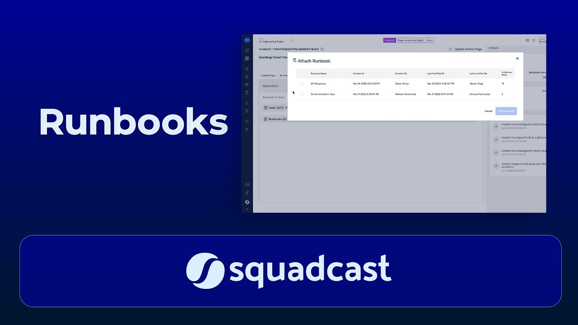Click the Update Tags link

(x=268, y=75)
